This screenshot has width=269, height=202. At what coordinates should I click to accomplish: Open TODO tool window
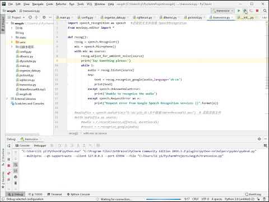tap(36, 194)
